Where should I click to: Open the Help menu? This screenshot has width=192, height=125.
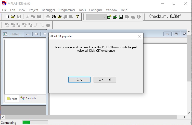tap(124, 10)
